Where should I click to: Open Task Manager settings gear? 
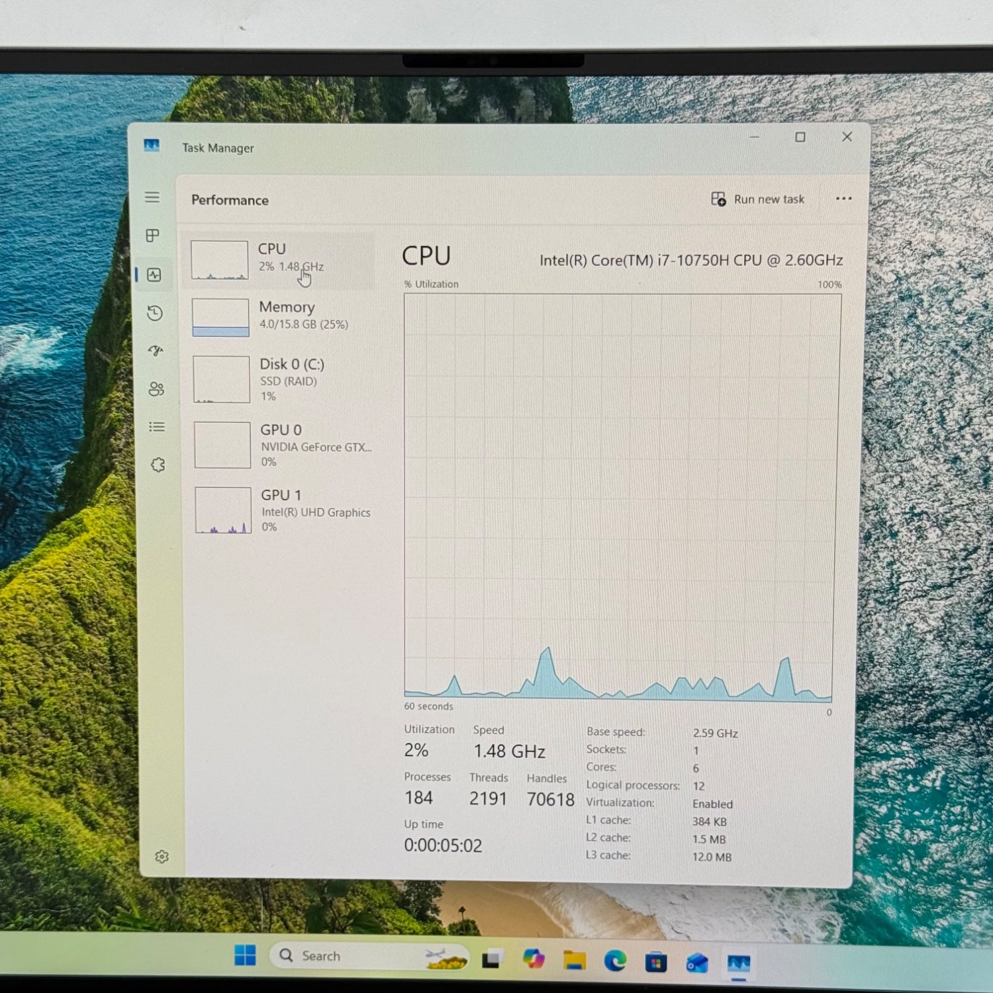click(x=162, y=857)
